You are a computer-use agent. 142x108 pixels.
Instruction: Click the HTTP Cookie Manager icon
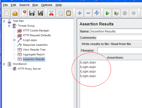click(19, 31)
